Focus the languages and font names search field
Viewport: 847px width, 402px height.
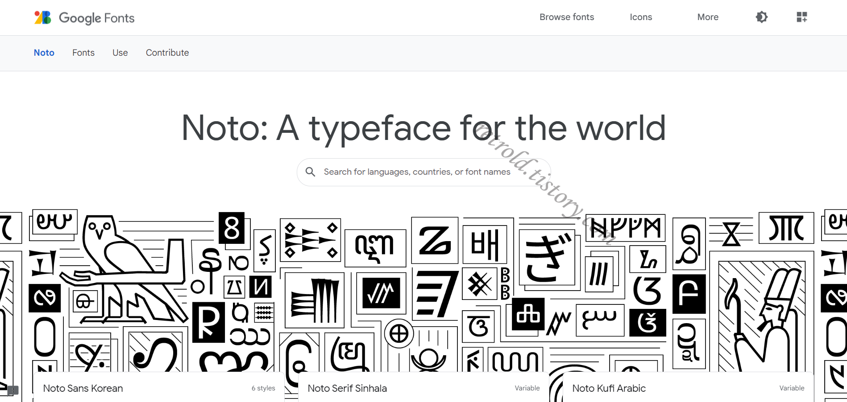(x=424, y=172)
